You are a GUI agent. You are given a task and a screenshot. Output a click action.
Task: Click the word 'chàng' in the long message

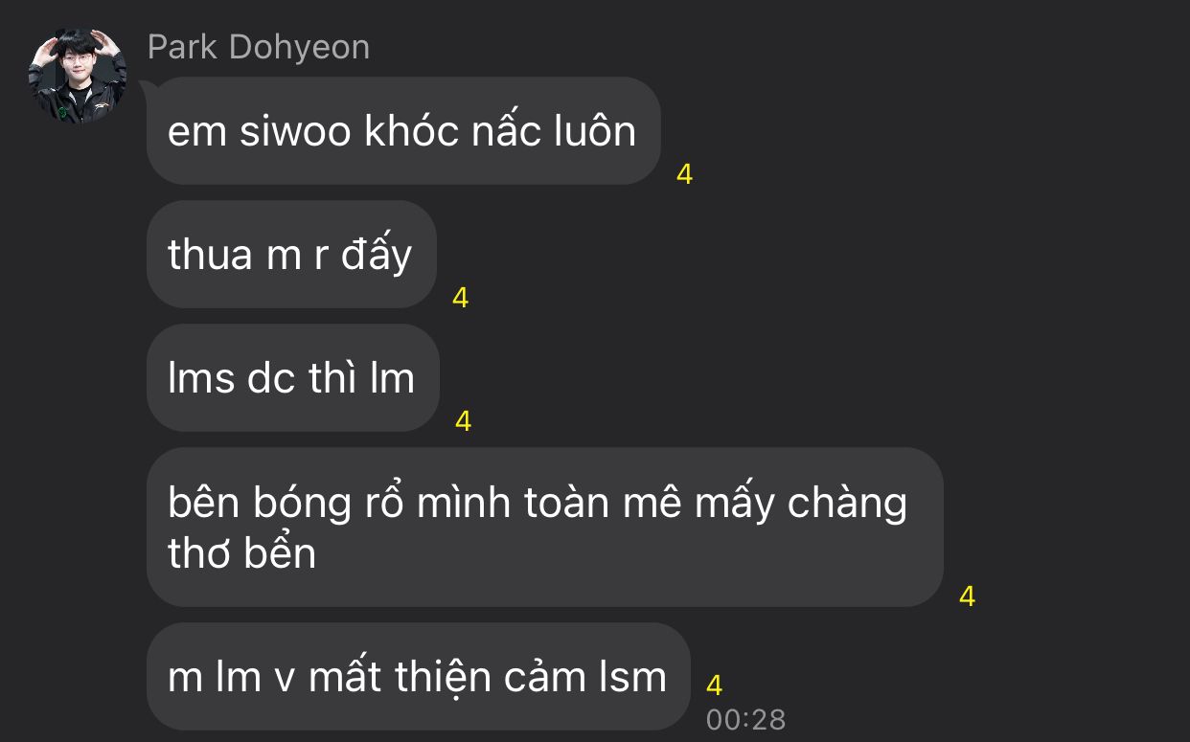(x=847, y=504)
